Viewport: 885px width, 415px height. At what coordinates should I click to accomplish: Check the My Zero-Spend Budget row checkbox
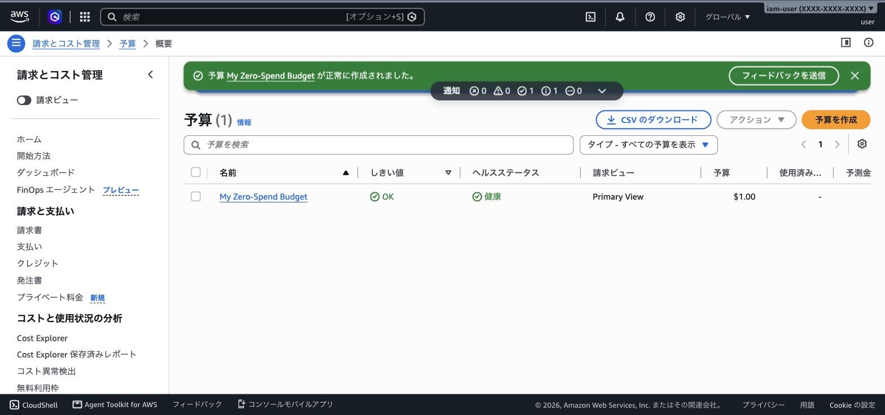(196, 196)
